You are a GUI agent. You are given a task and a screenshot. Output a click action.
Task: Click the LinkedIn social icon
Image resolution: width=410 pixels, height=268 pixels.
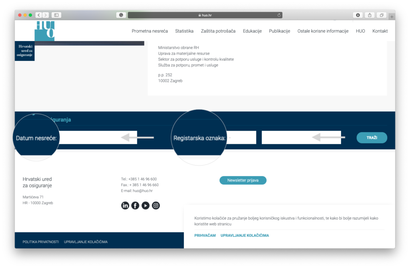(125, 205)
